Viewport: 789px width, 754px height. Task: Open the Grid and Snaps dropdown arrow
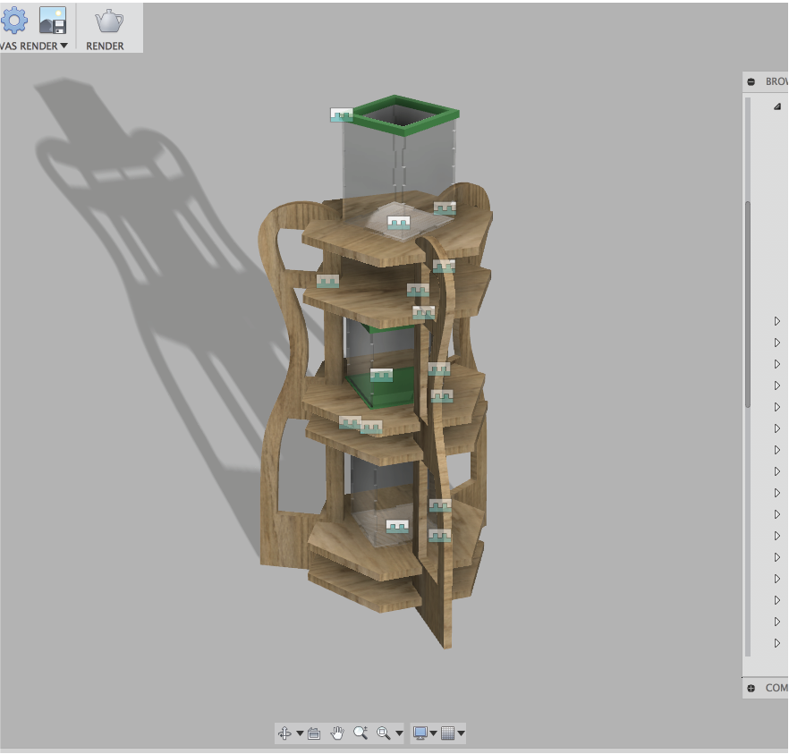click(x=461, y=733)
